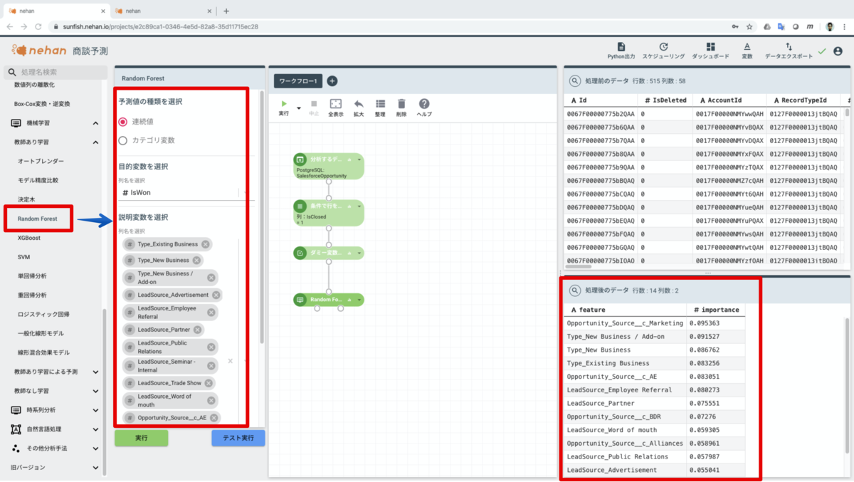
Task: Select the 条件で行を IsClosed node
Action: 329,213
